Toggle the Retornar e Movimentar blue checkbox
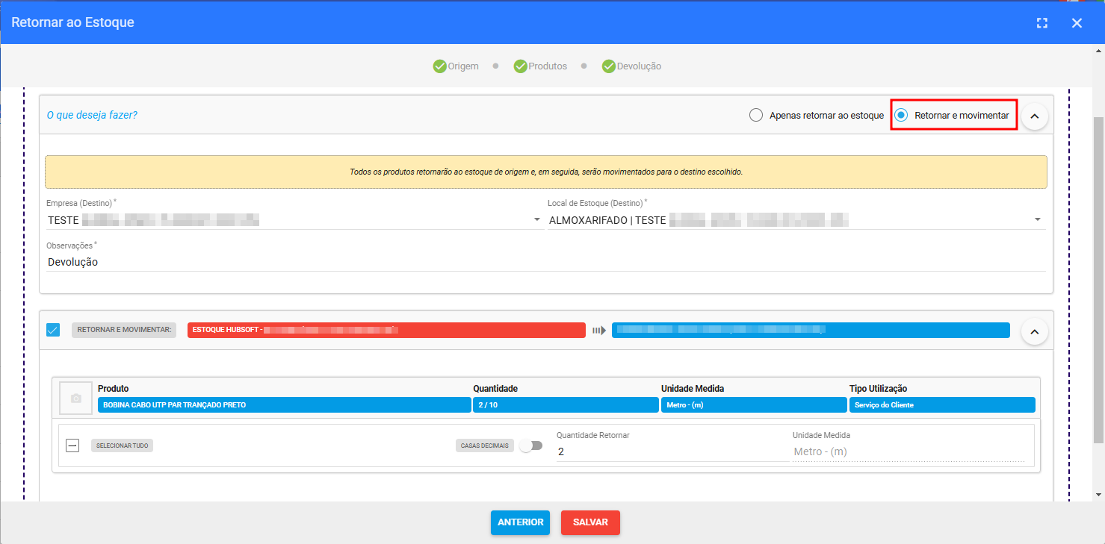This screenshot has width=1105, height=544. click(53, 330)
